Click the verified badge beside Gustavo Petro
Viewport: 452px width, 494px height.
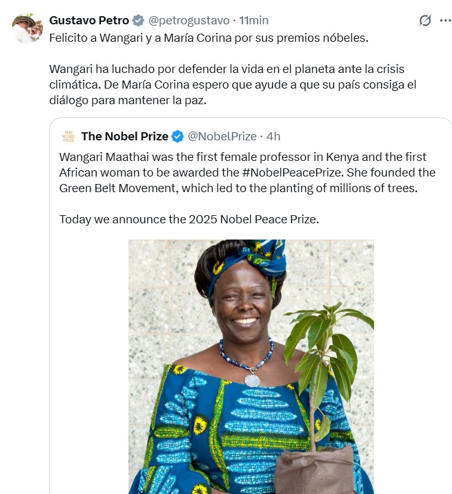click(x=140, y=21)
